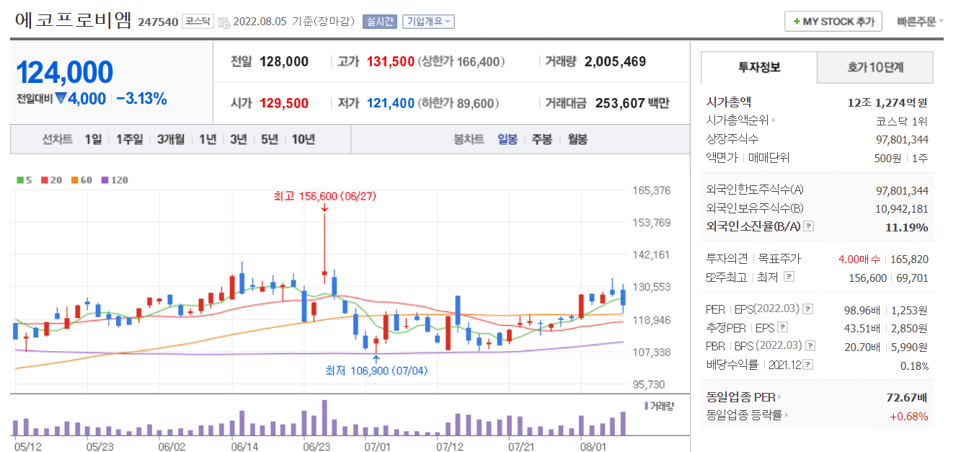Viewport: 961px width, 452px height.
Task: Click the orange 60-day moving average legend
Action: (81, 180)
